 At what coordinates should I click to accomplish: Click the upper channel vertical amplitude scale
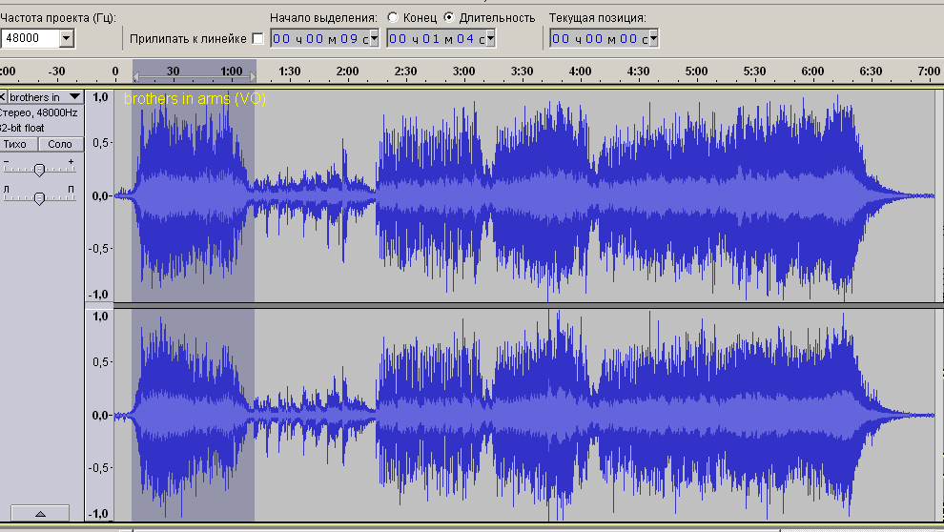point(98,196)
